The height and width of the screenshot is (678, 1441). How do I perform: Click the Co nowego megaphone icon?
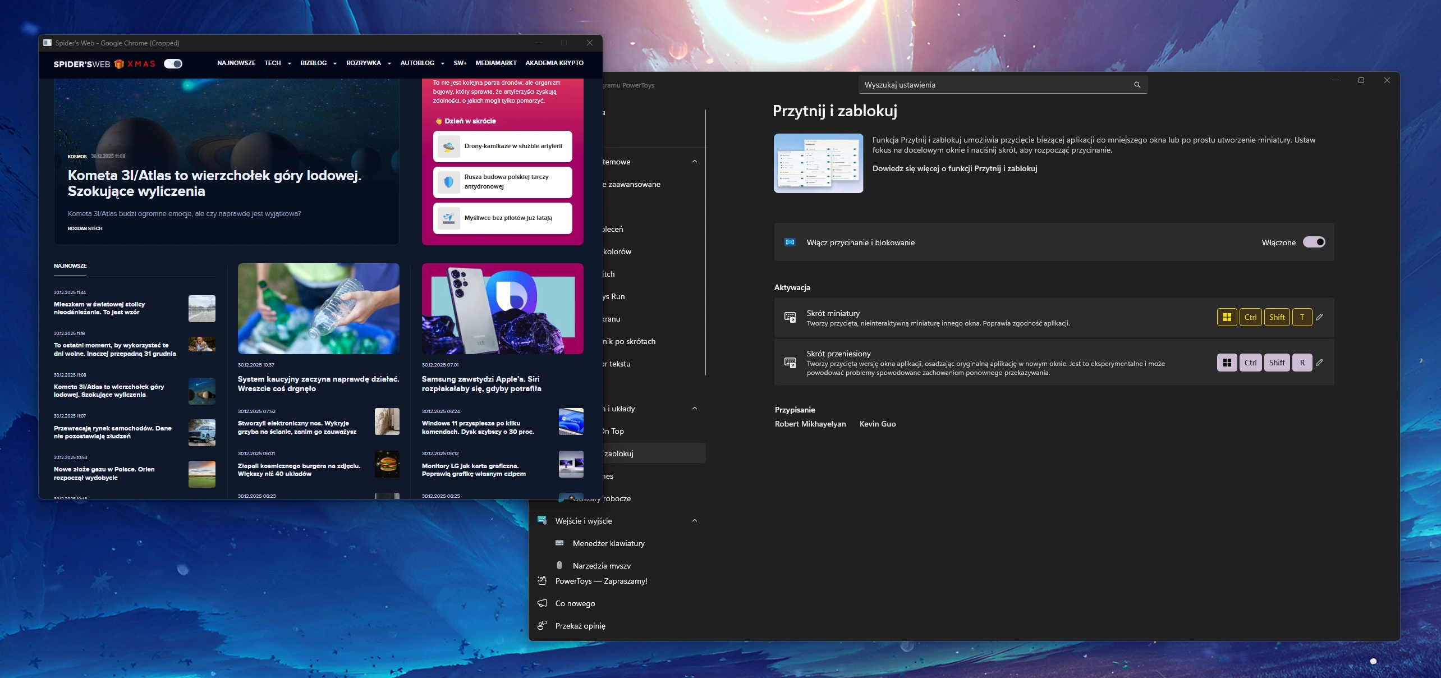click(x=542, y=603)
